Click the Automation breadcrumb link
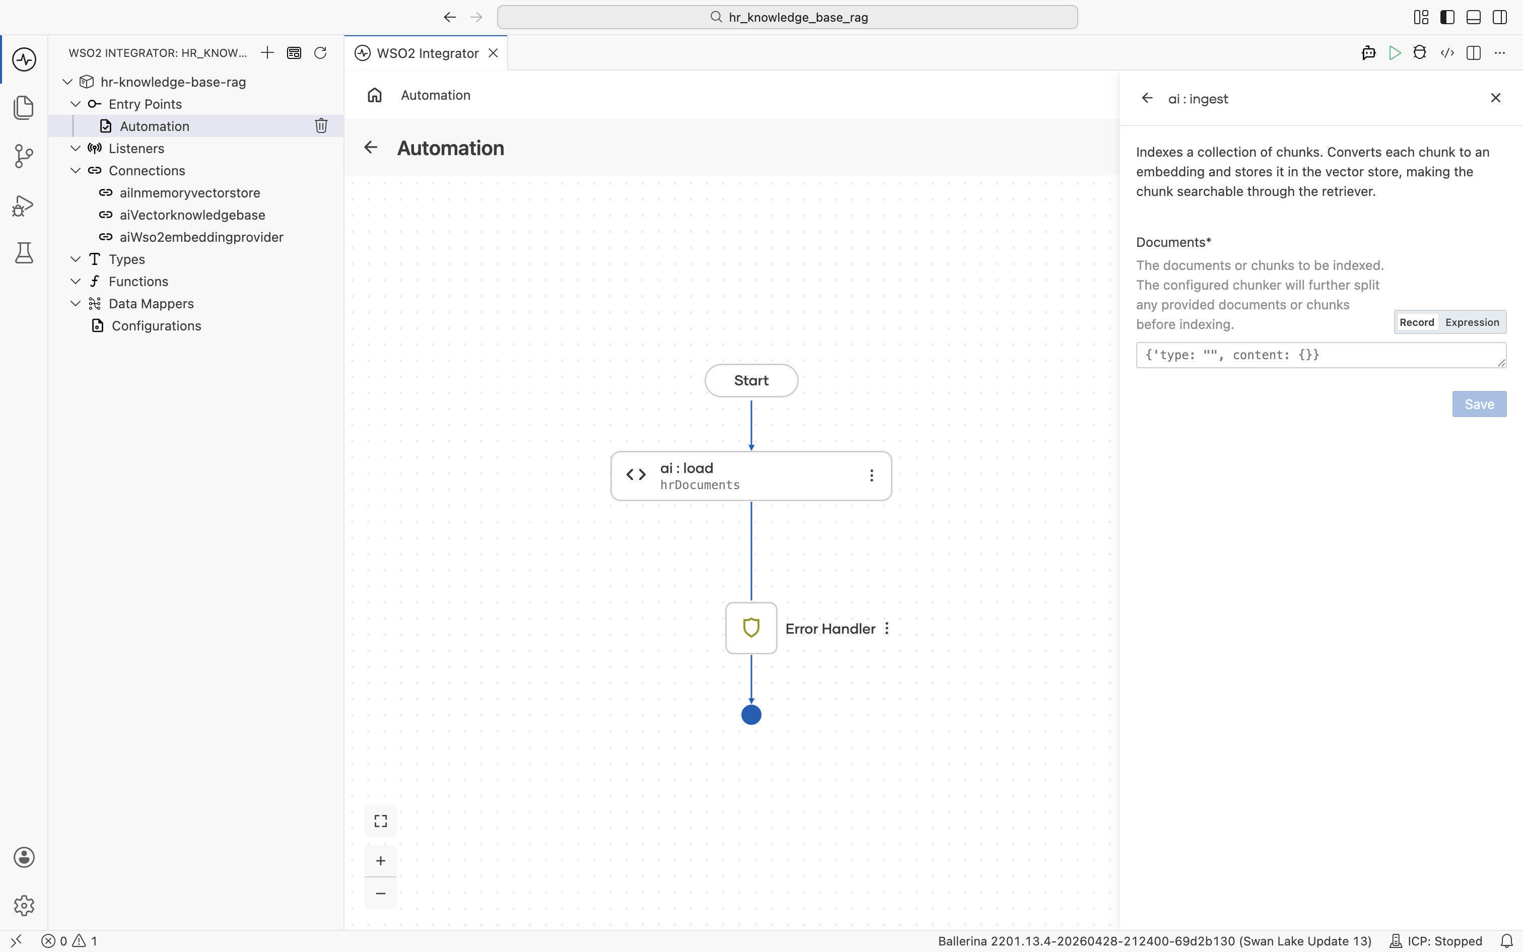Image resolution: width=1523 pixels, height=952 pixels. [436, 95]
